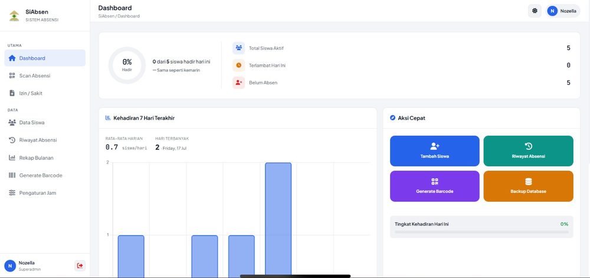The width and height of the screenshot is (590, 278).
Task: Open Pengaturan Jam menu item
Action: pos(45,192)
